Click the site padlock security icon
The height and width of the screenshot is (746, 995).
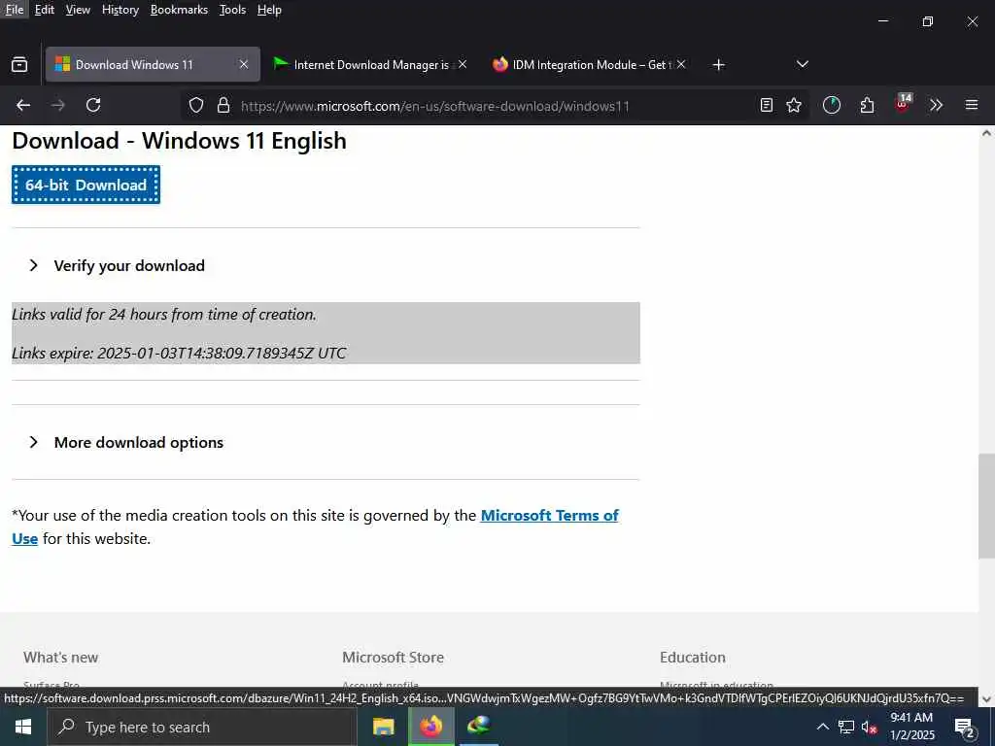[x=223, y=105]
